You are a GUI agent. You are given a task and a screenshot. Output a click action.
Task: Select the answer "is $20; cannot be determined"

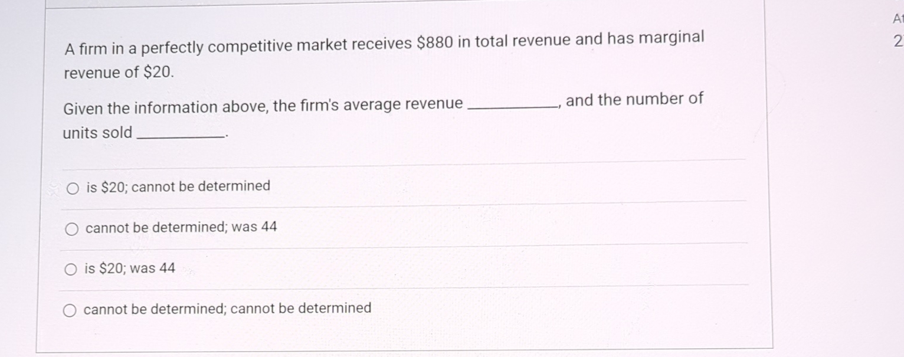(178, 186)
